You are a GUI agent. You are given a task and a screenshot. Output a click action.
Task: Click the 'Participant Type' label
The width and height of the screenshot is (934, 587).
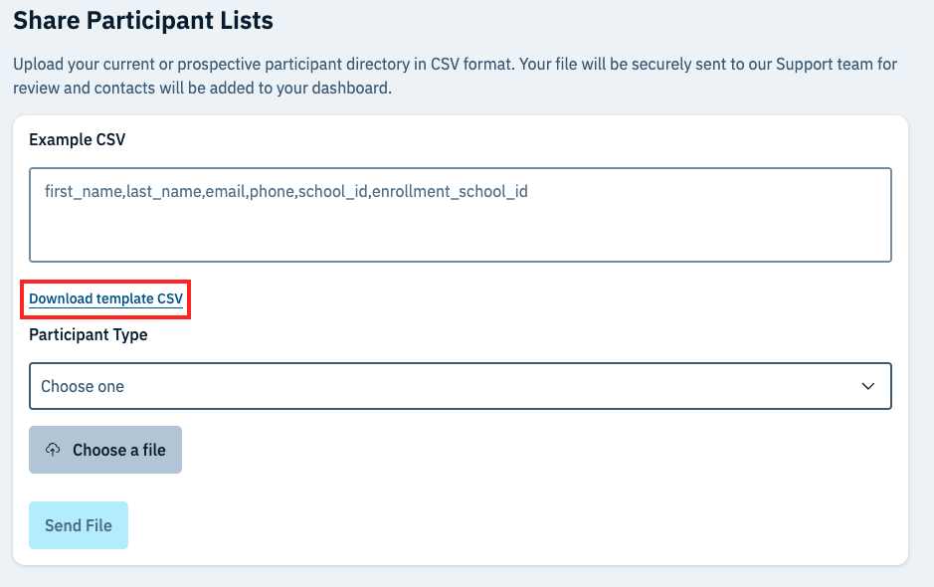(x=89, y=334)
